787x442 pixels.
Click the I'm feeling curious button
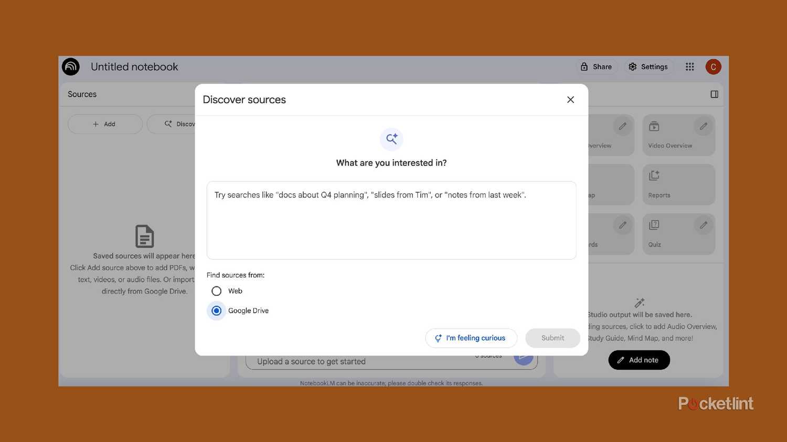[471, 338]
